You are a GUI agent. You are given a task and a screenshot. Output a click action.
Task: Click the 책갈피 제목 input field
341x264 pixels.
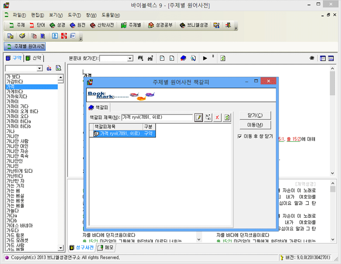[x=157, y=117]
